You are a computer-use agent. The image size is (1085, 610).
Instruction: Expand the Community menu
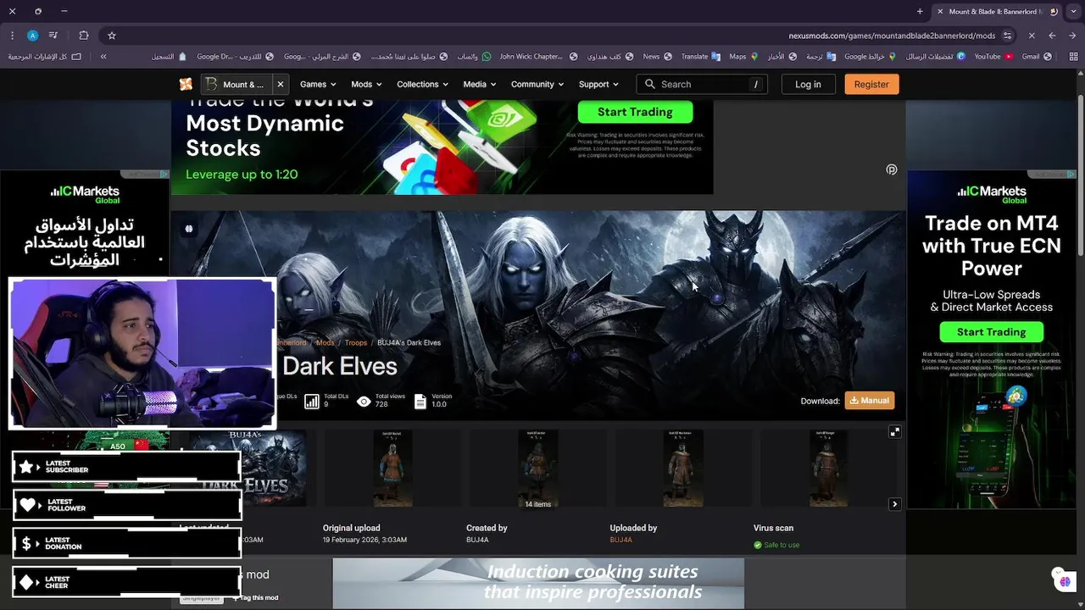[x=537, y=84]
